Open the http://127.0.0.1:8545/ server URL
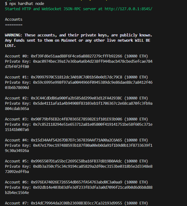This screenshot has width=187, height=206. (128, 9)
